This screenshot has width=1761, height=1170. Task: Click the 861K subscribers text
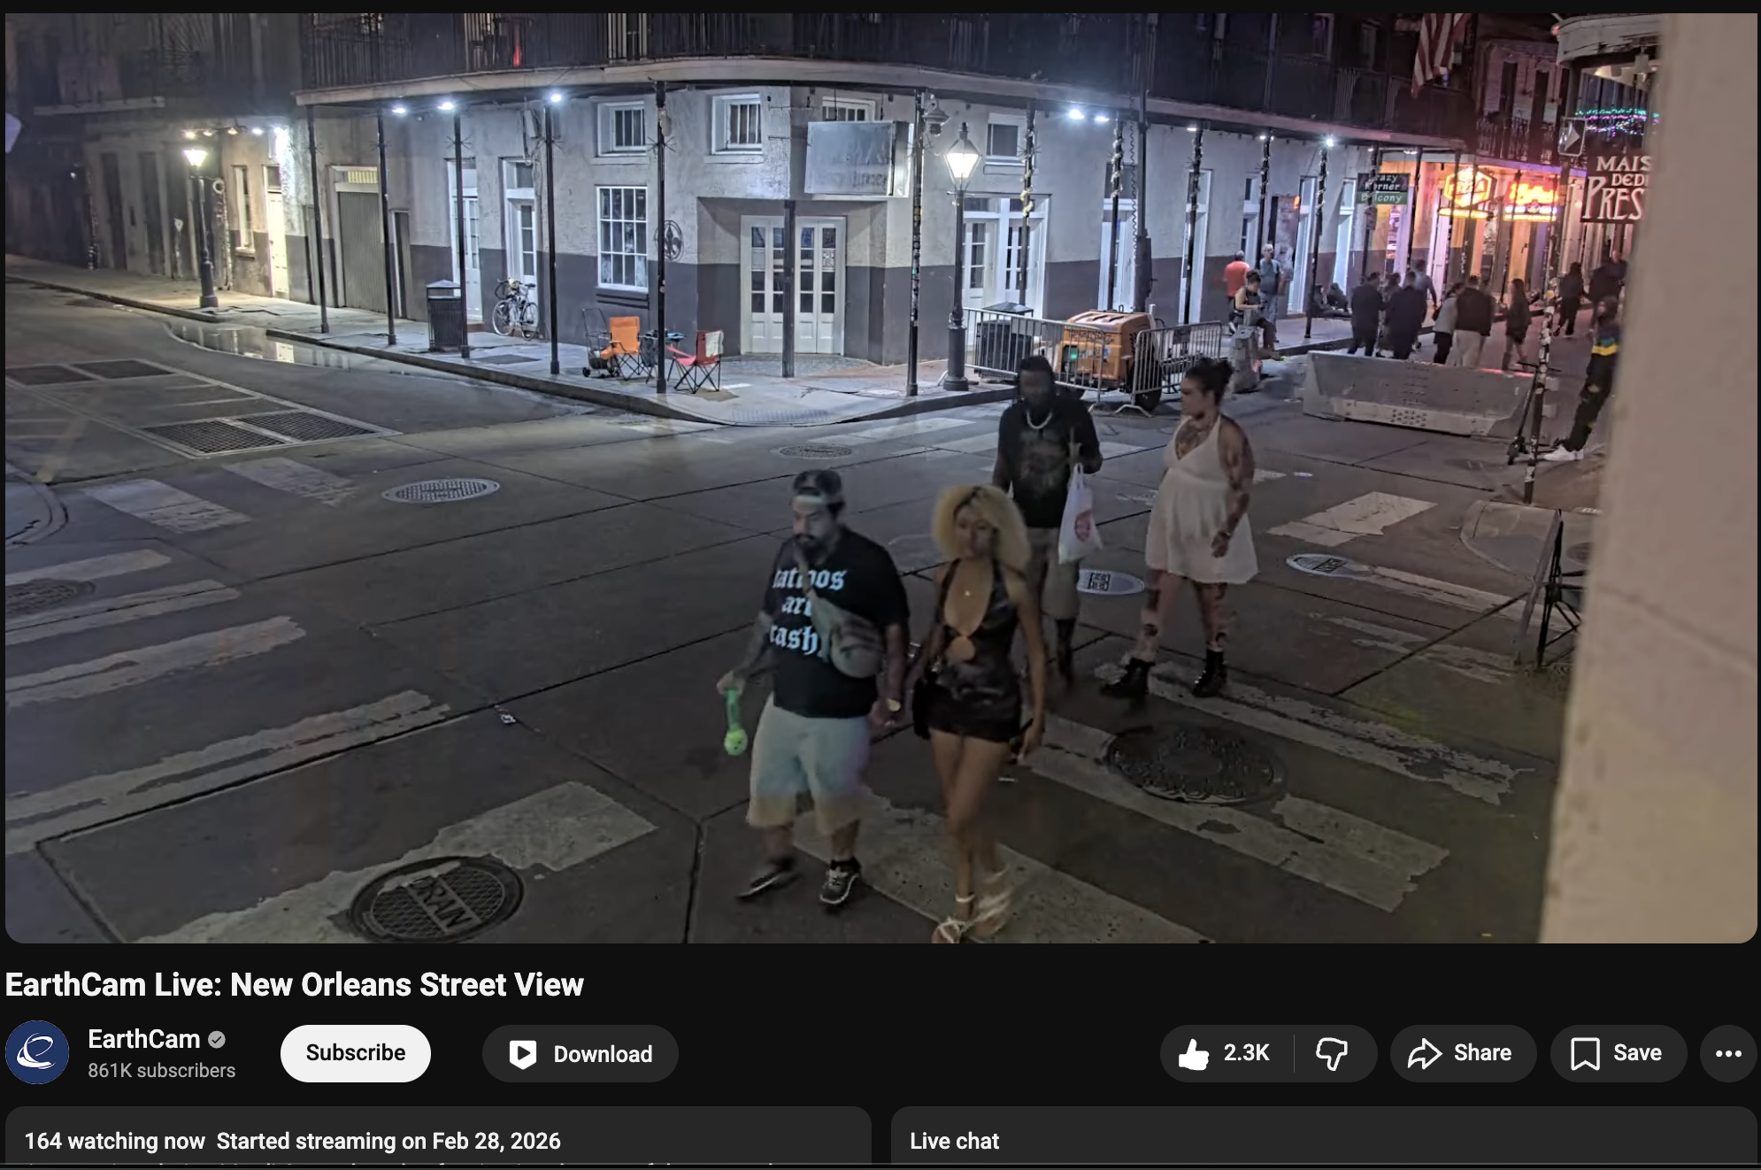pos(162,1071)
